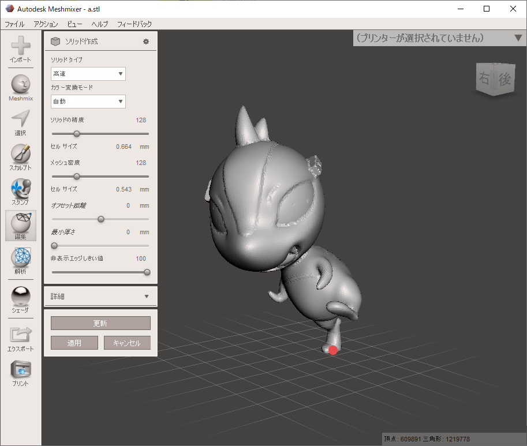Click the ソリッドの精度 value 128

pos(141,120)
